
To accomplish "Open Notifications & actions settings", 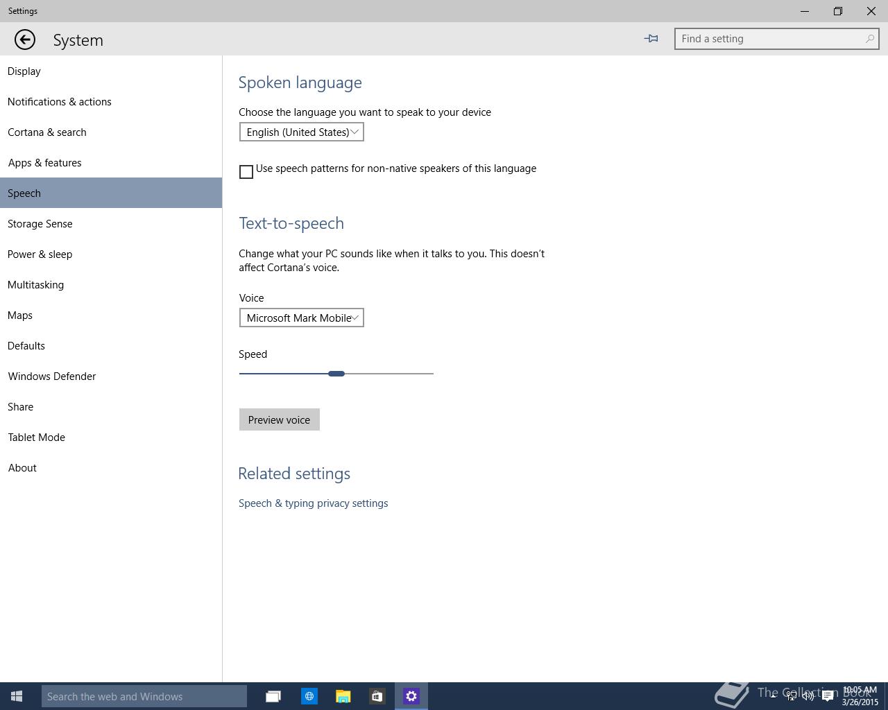I will [111, 101].
